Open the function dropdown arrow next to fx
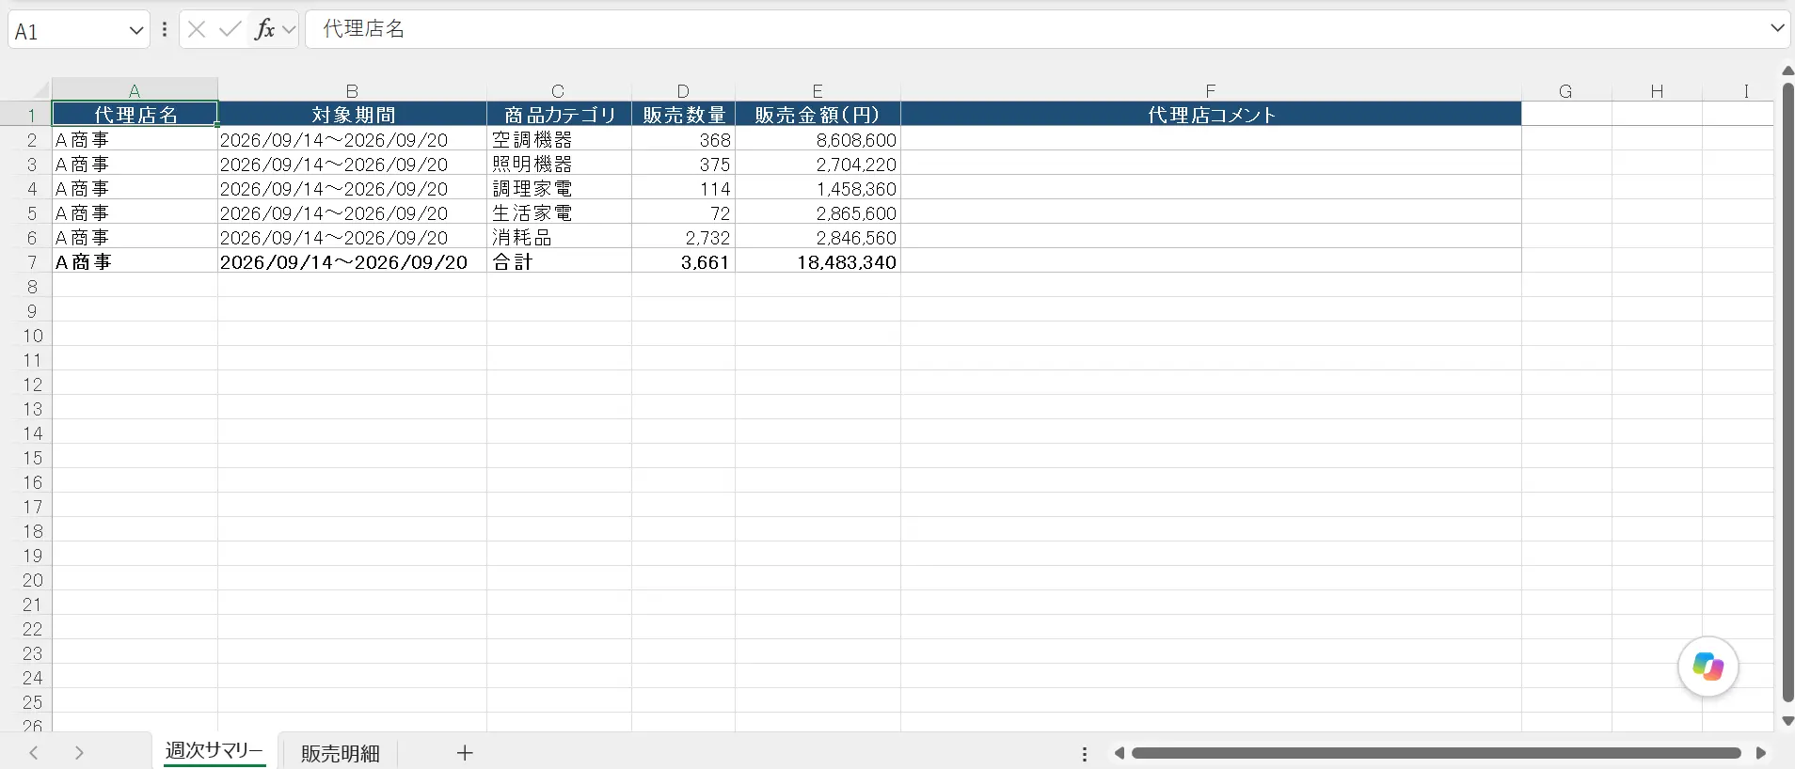1795x769 pixels. point(289,30)
